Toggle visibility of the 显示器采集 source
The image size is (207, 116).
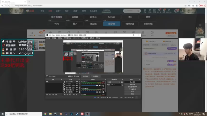[x=77, y=92]
